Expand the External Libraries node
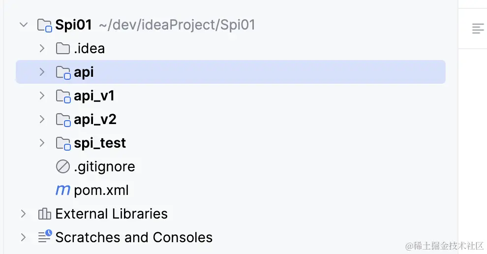 point(24,214)
